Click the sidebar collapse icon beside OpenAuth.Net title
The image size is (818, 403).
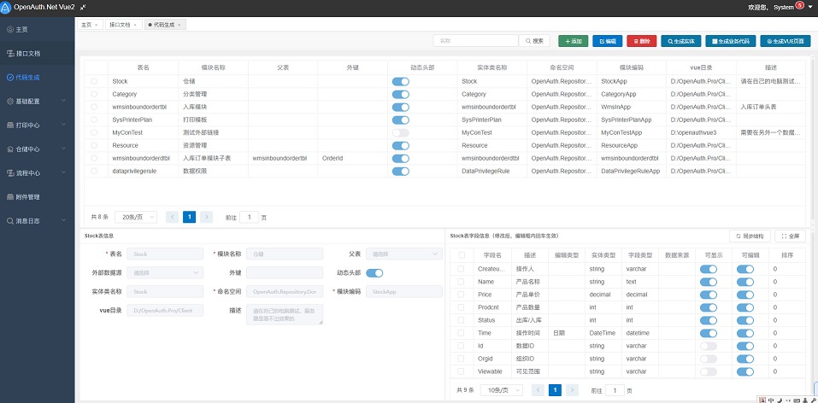click(83, 7)
